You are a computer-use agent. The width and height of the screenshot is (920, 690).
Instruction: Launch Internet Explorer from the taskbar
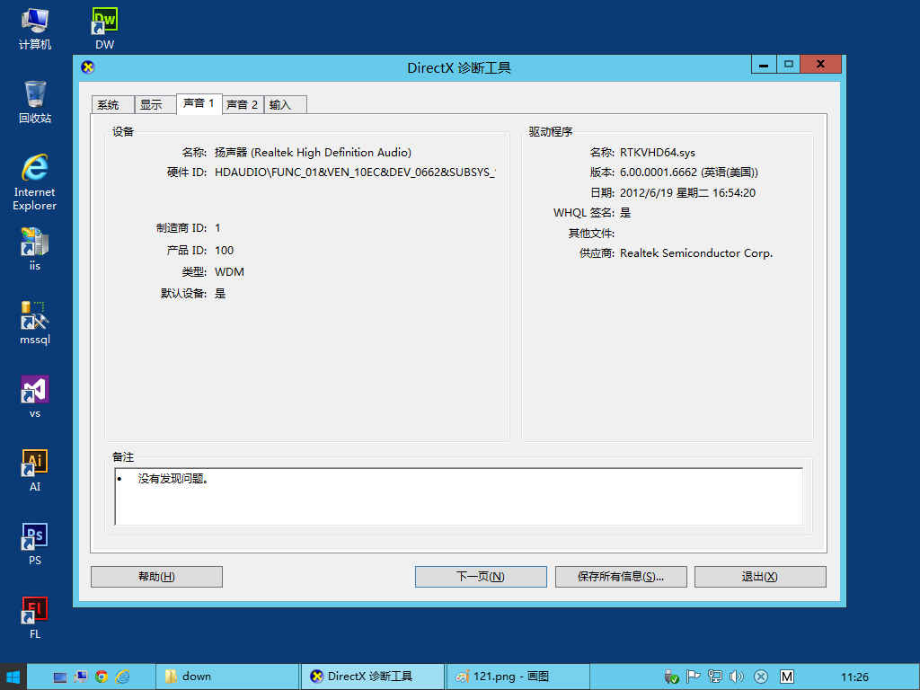point(122,677)
